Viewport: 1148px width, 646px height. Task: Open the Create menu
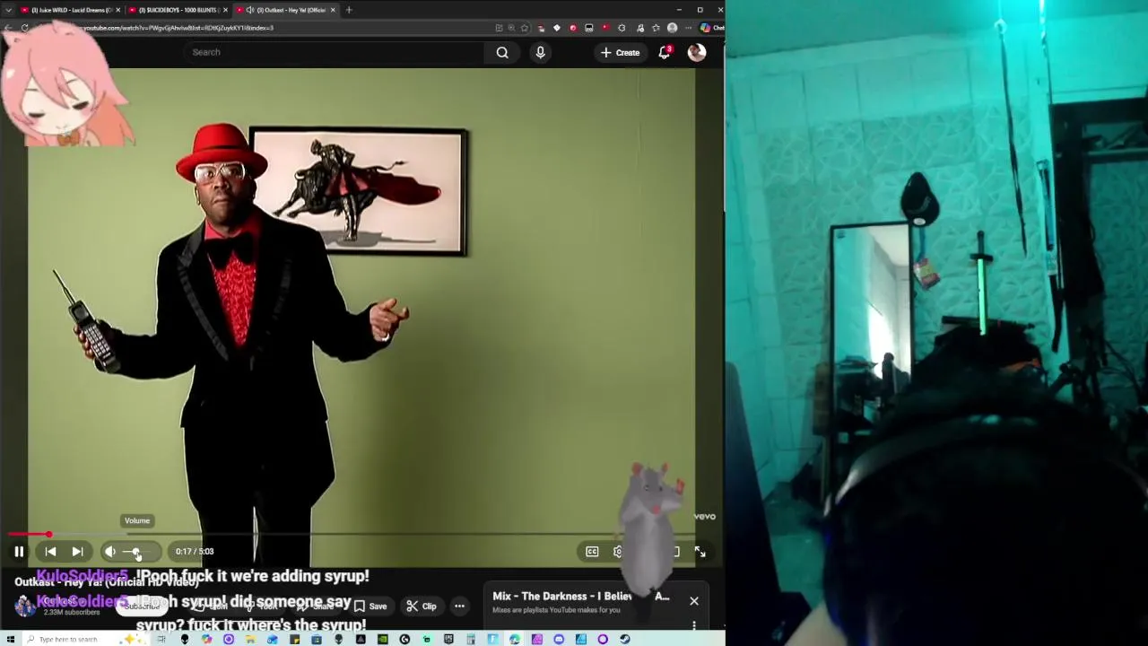[620, 52]
